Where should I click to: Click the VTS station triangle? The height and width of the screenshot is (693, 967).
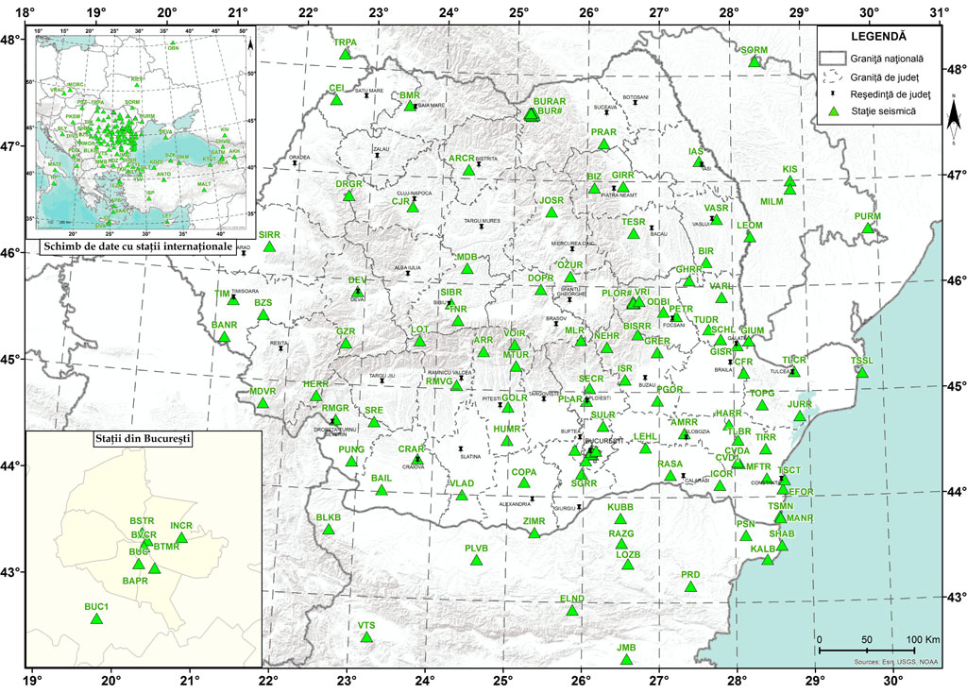tap(366, 637)
